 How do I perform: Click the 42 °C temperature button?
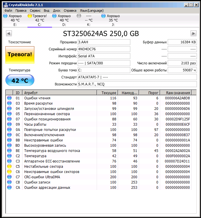pyautogui.click(x=20, y=80)
